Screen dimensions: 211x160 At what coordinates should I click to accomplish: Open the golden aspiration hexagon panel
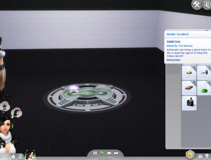[190, 155]
